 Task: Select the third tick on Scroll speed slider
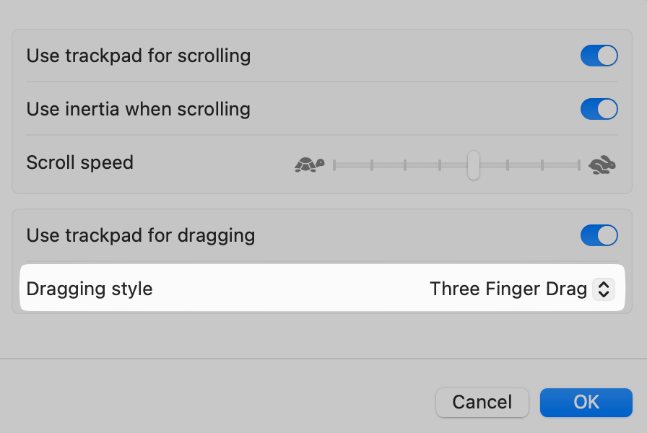(x=405, y=165)
